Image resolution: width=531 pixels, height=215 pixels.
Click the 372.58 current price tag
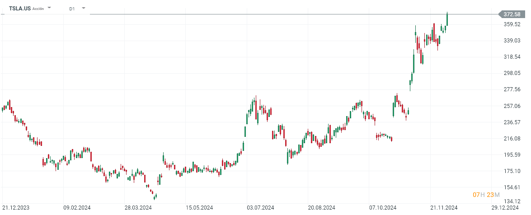point(512,14)
